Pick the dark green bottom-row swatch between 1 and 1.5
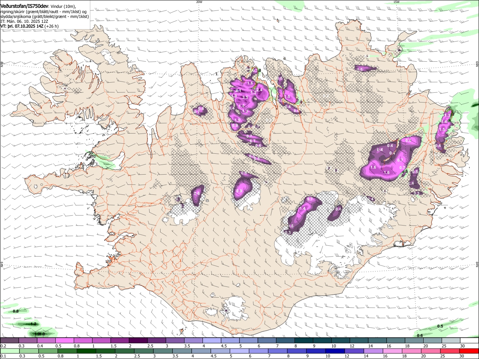This screenshot has width=479, height=359. coord(86,351)
